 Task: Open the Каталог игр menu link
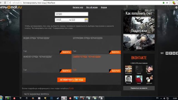tap(78, 7)
